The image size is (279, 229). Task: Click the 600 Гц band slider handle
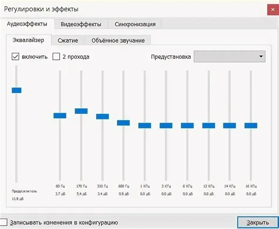[x=123, y=123]
